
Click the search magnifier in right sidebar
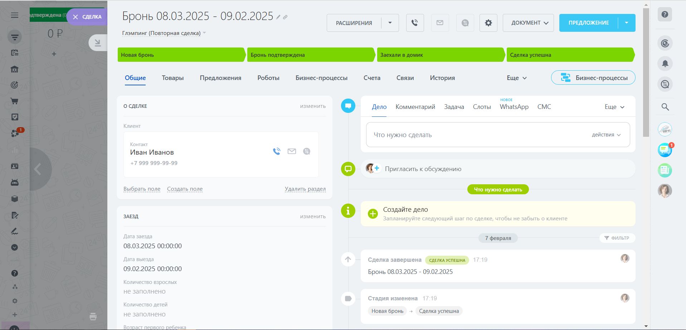[665, 107]
